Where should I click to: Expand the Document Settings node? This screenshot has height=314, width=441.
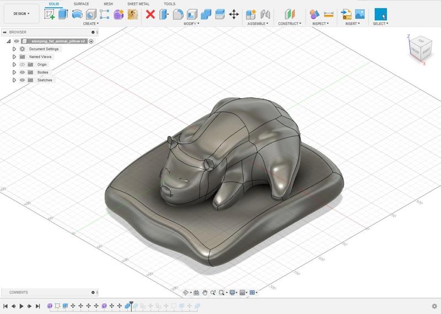click(14, 49)
